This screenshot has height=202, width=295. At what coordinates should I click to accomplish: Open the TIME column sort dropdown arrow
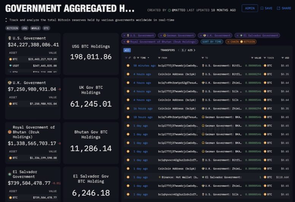click(x=148, y=58)
